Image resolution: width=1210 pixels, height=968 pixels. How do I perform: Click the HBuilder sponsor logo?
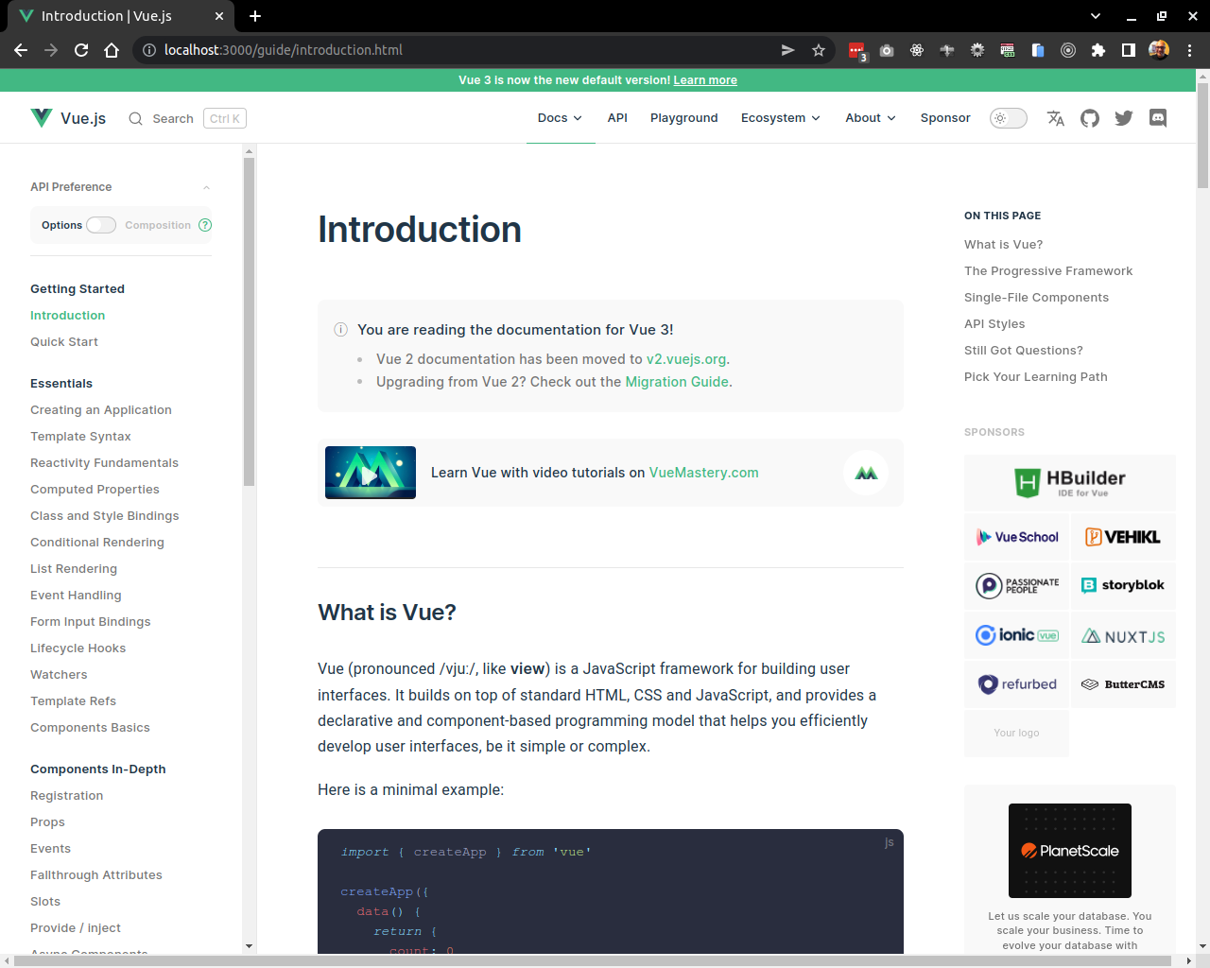click(1070, 483)
